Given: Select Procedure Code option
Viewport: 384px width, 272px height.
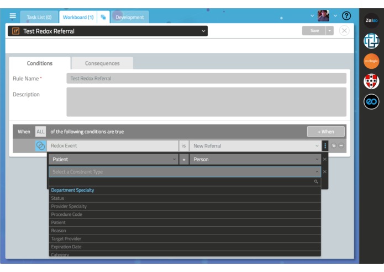Looking at the screenshot, I should point(185,214).
